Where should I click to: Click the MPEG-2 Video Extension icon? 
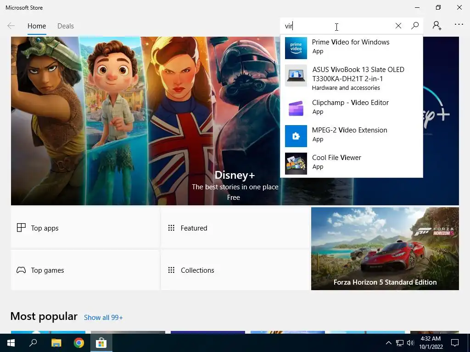point(296,136)
